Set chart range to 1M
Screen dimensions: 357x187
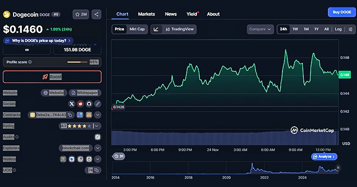click(306, 29)
